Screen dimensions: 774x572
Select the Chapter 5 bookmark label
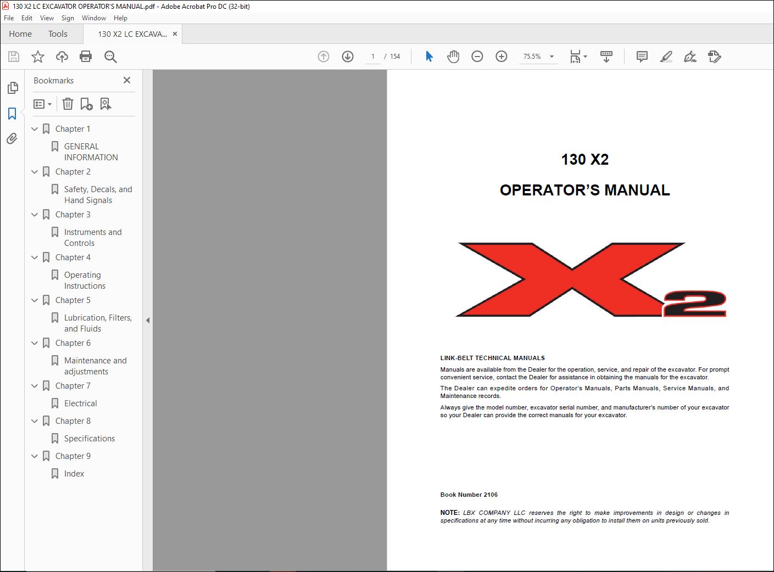(x=73, y=300)
